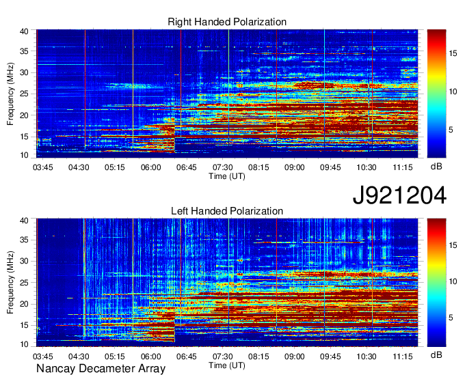The width and height of the screenshot is (465, 377).
Task: Click 10 dB tick on Right Handed color bar
Action: 453,92
